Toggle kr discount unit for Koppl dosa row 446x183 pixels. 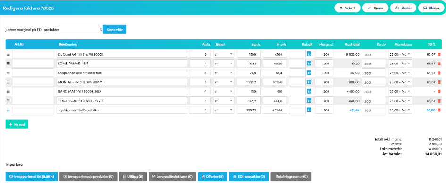(309, 72)
